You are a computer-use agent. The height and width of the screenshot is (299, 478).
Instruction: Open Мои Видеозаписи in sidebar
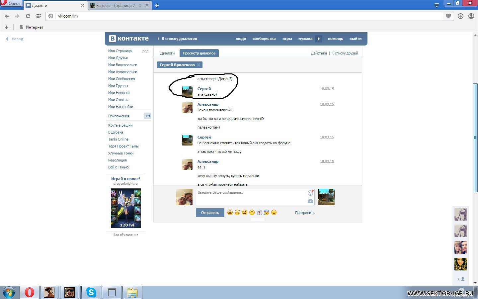(x=122, y=65)
